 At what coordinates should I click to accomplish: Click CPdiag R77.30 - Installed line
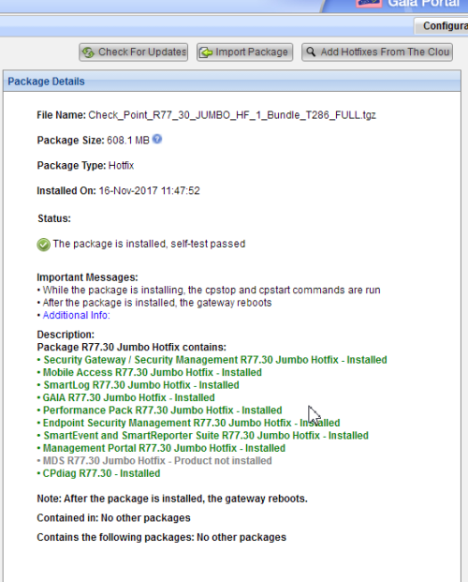pyautogui.click(x=101, y=473)
